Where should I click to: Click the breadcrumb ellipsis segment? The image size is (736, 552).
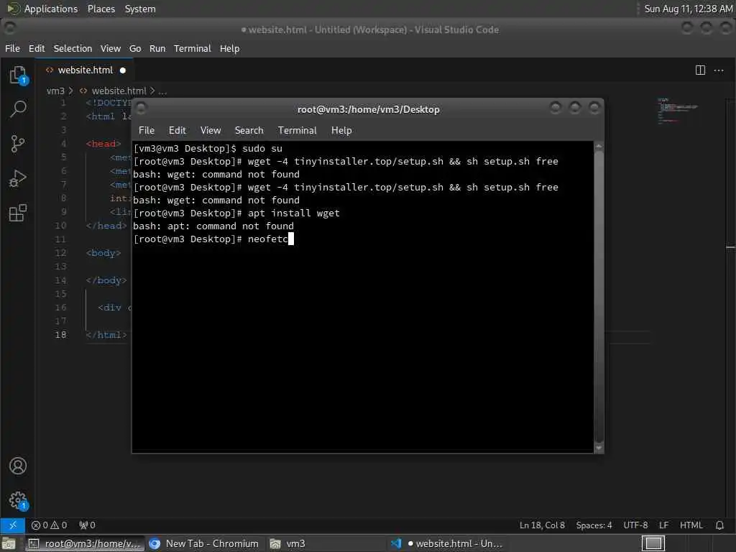click(162, 91)
